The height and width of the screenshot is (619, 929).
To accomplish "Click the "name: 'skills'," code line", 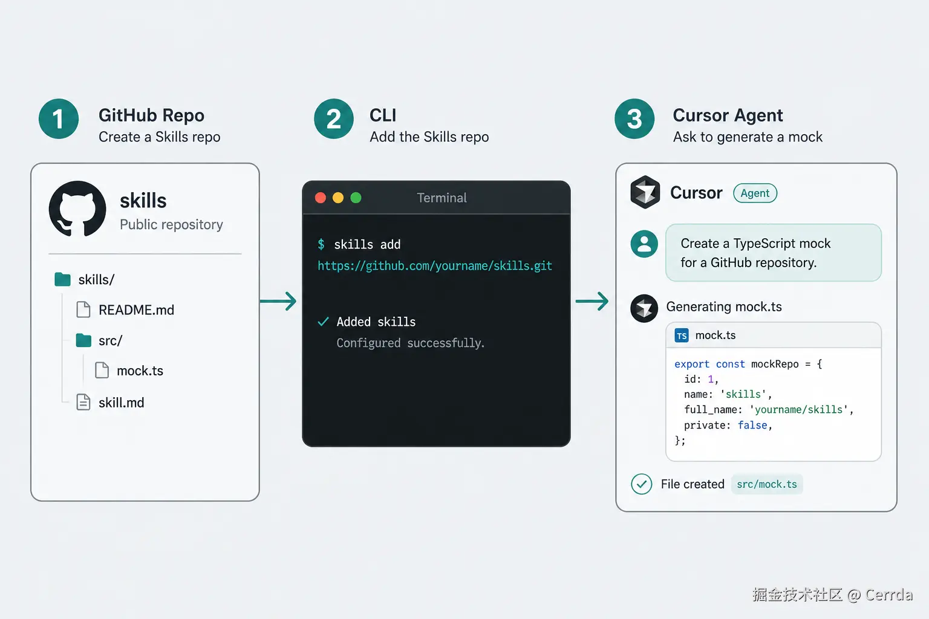I will [x=728, y=394].
